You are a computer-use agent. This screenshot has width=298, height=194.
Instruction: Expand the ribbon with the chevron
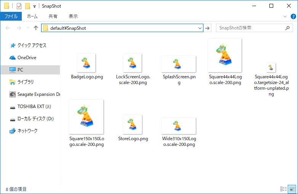285,16
